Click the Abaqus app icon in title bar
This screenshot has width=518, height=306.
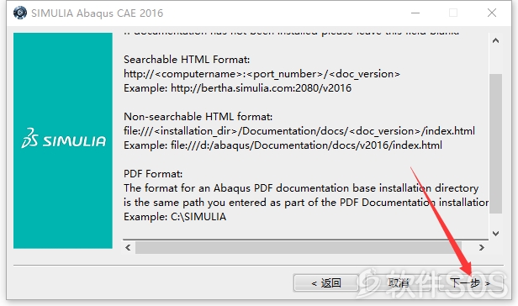(20, 13)
